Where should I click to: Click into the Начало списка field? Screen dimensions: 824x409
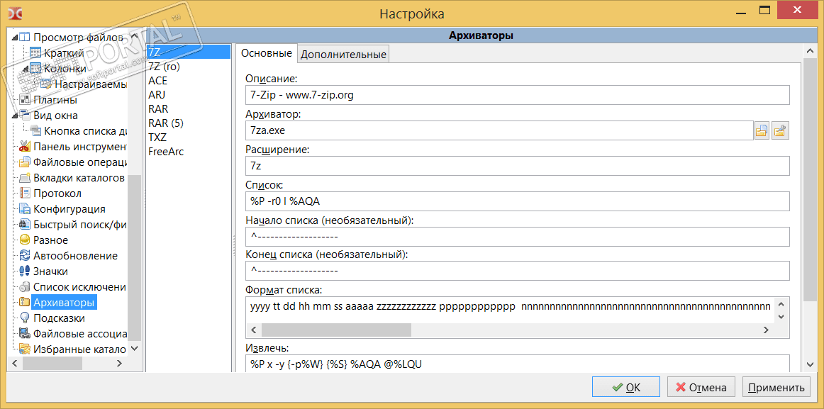[518, 236]
